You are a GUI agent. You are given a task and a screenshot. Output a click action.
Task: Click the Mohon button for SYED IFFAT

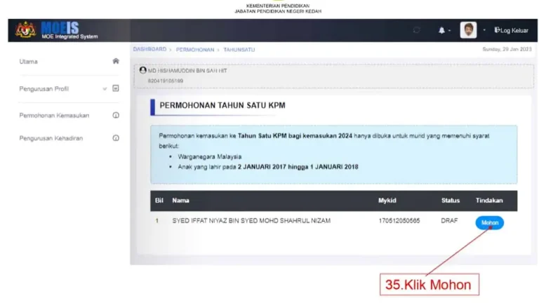coord(489,222)
